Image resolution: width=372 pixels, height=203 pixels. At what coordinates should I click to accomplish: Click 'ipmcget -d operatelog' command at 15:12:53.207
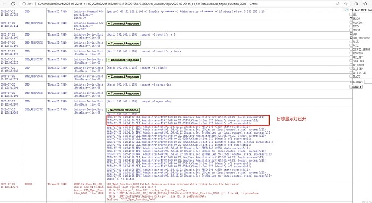pyautogui.click(x=155, y=101)
